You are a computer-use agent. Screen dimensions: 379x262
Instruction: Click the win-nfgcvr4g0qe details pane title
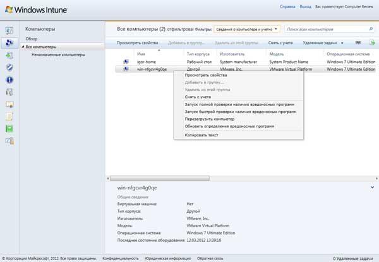click(x=137, y=188)
